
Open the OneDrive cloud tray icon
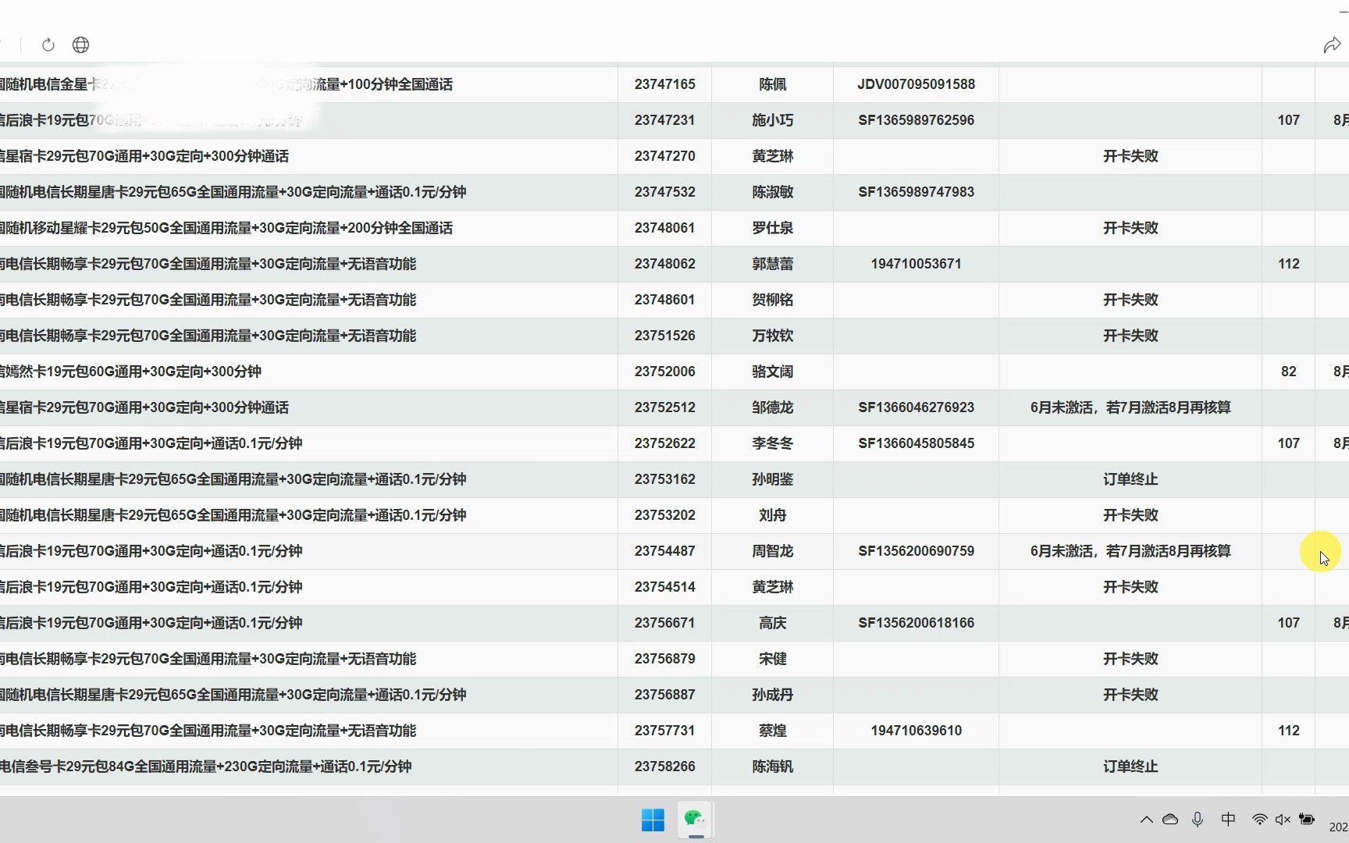tap(1170, 820)
